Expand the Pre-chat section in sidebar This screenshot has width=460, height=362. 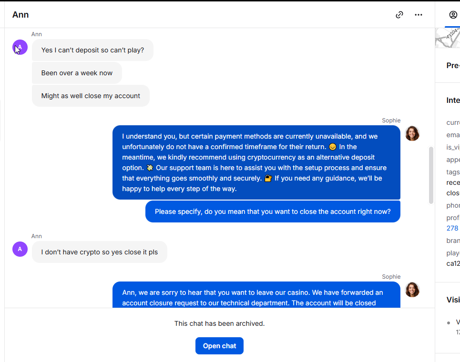[x=453, y=66]
